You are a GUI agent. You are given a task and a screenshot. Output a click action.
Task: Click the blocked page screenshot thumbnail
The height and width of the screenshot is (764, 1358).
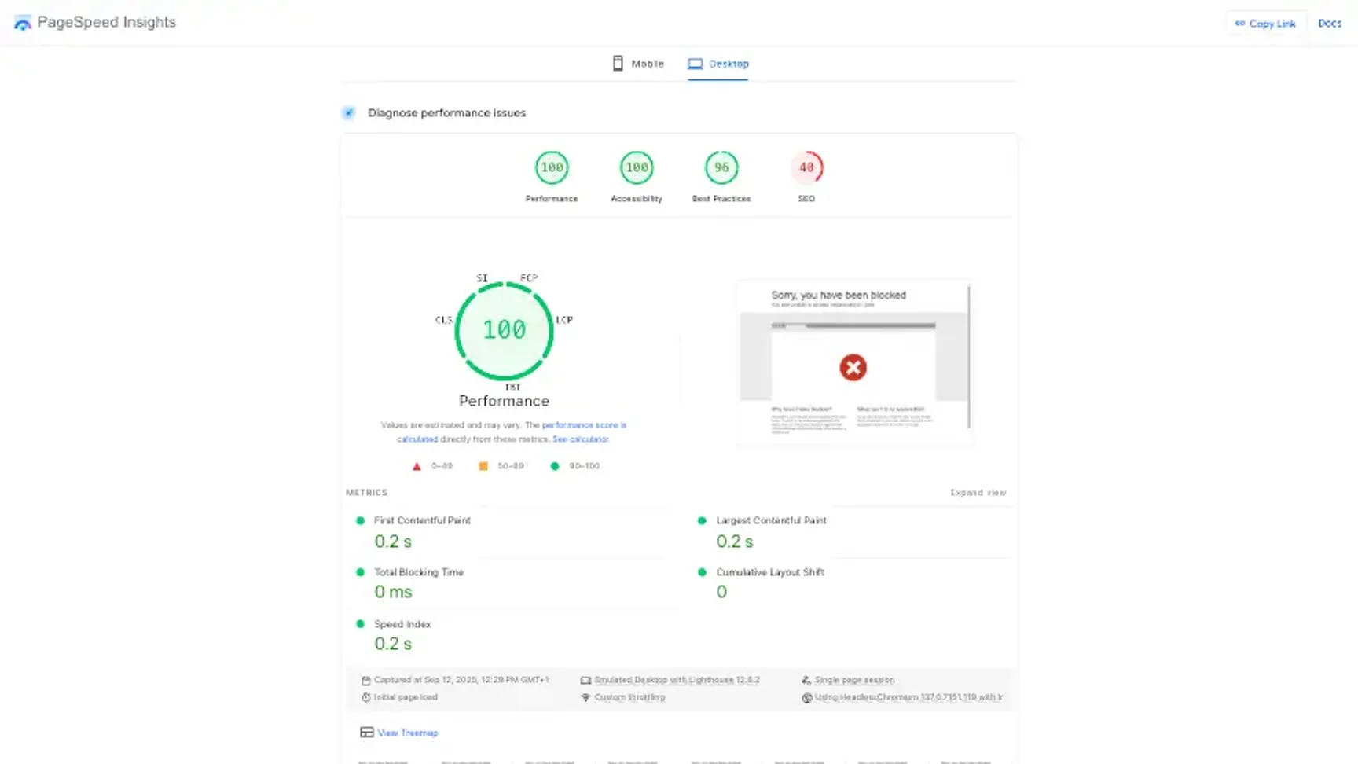[853, 362]
